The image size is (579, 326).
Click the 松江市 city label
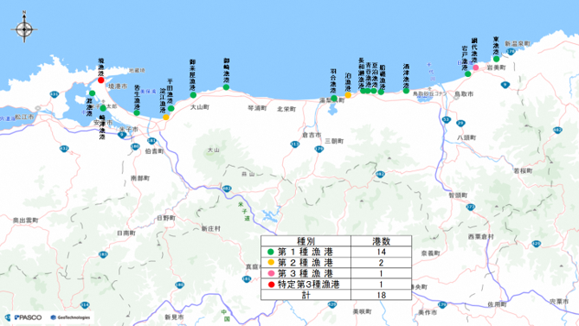click(x=24, y=117)
